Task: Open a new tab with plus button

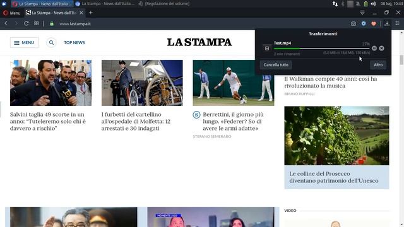Action: point(90,13)
